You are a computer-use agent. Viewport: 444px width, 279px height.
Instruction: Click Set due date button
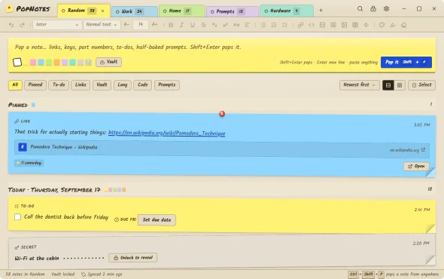click(157, 220)
